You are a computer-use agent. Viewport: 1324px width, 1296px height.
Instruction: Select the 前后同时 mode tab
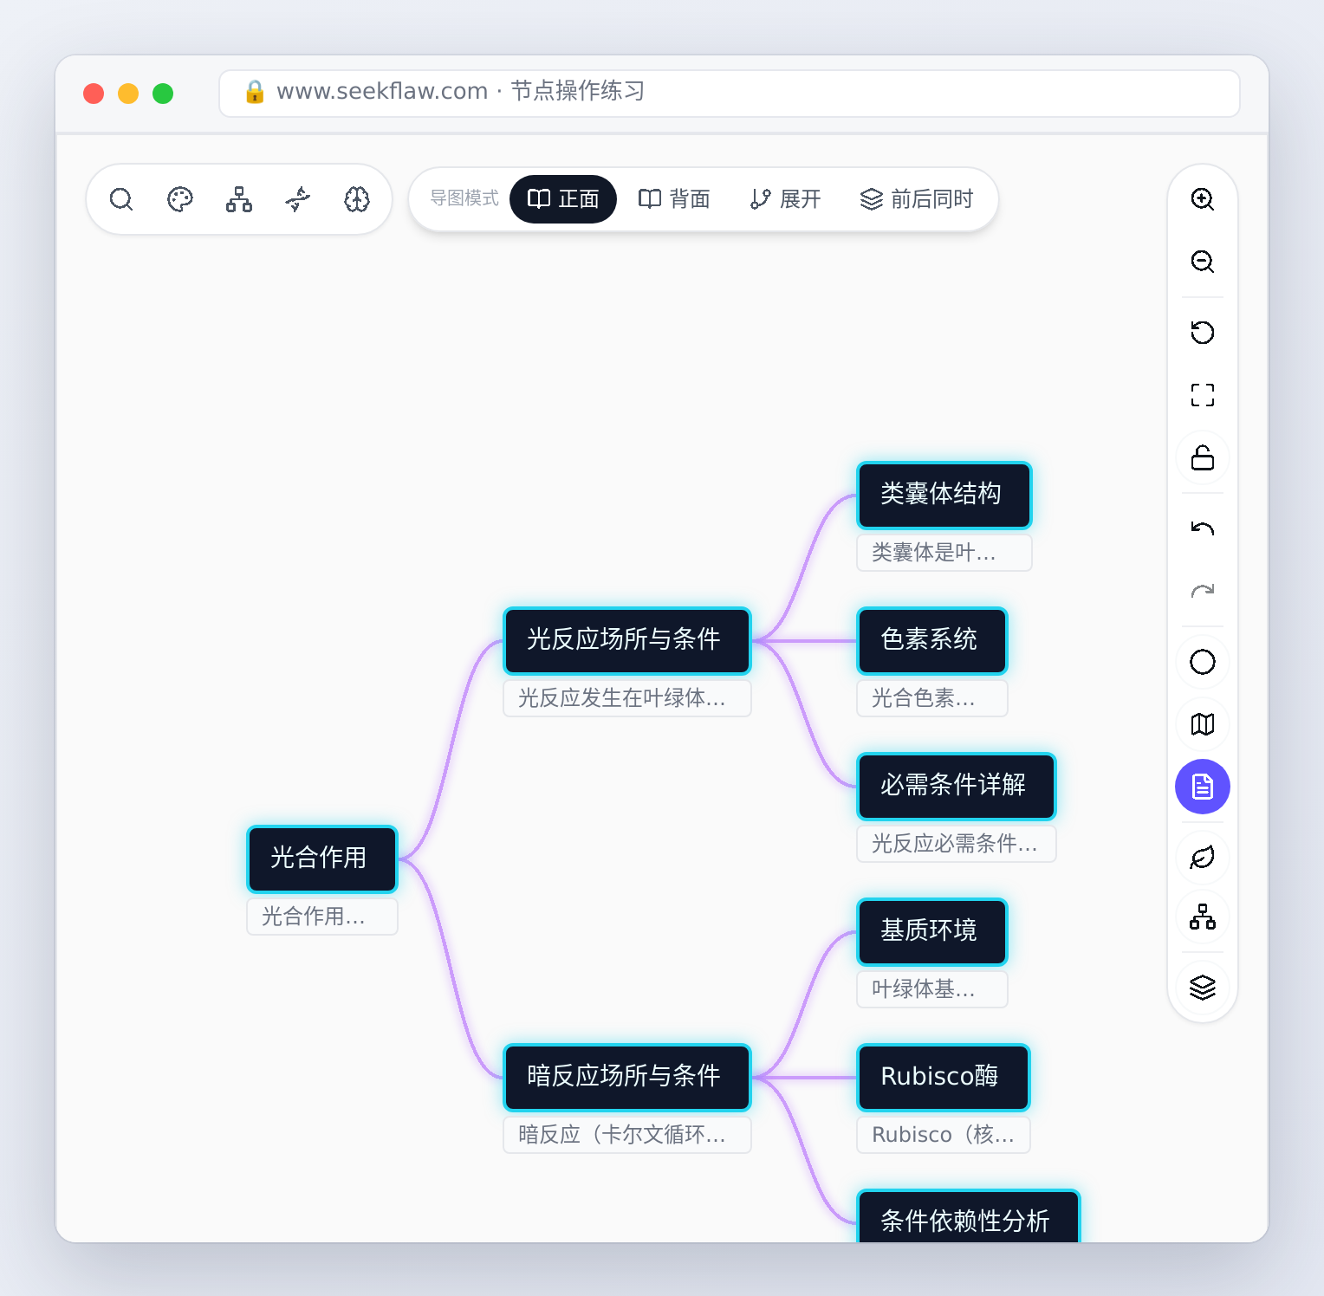point(917,199)
